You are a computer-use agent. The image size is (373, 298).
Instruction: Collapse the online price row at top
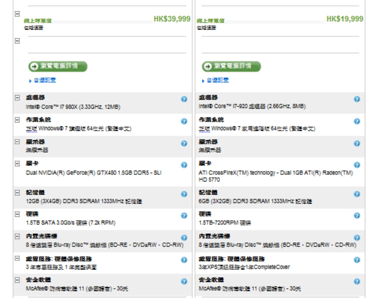17,14
